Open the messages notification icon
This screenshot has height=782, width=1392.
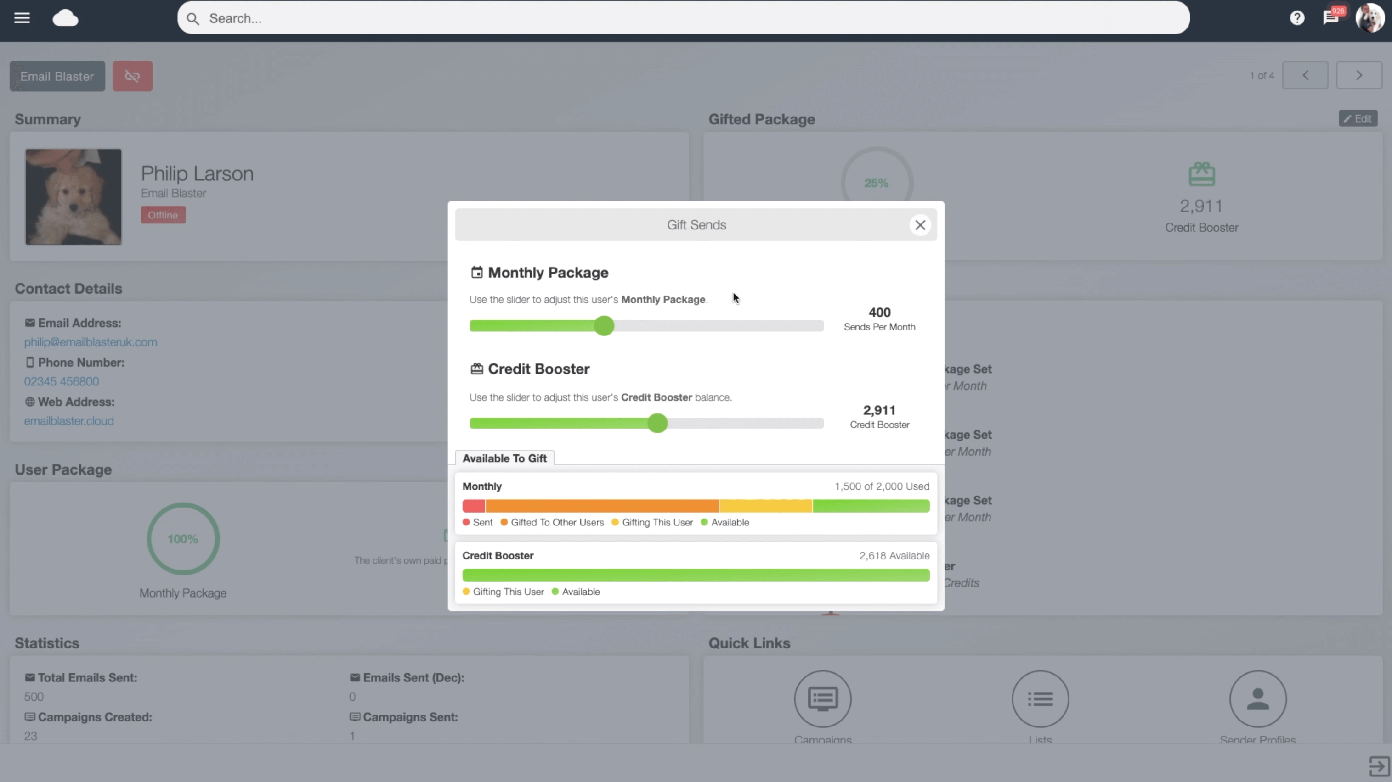click(x=1331, y=18)
